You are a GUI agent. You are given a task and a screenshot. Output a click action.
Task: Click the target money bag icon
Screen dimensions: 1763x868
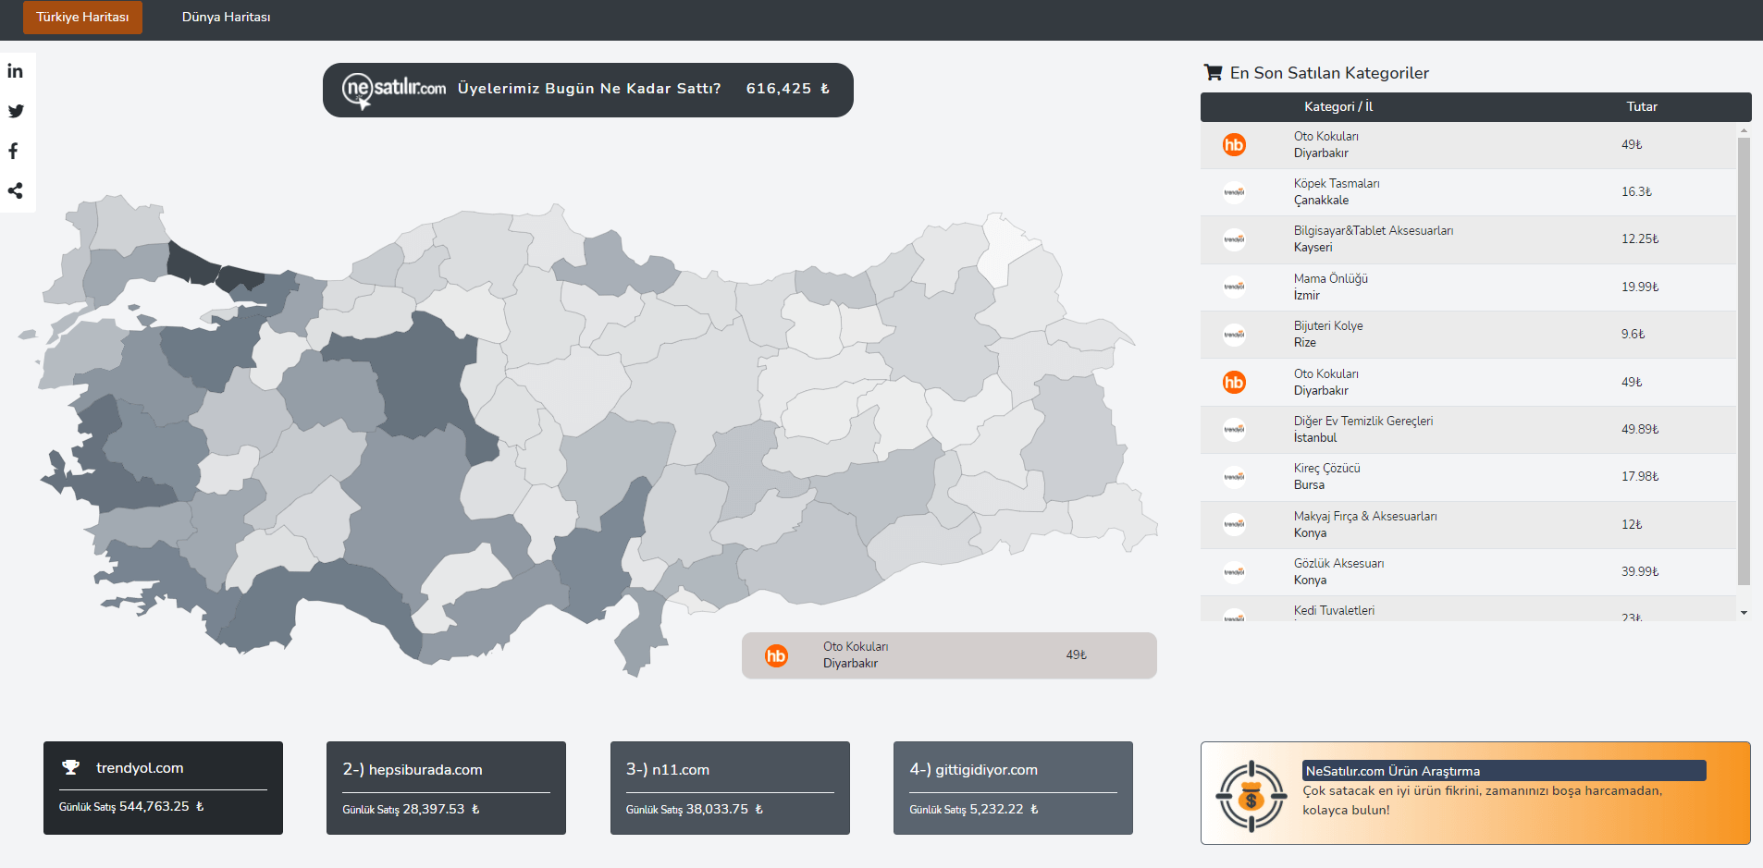[1251, 795]
